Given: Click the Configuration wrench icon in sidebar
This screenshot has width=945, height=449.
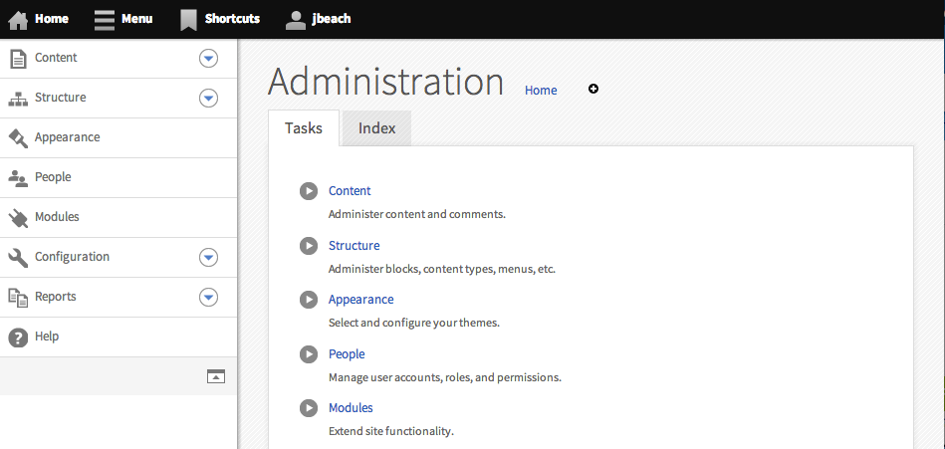Looking at the screenshot, I should (x=18, y=258).
